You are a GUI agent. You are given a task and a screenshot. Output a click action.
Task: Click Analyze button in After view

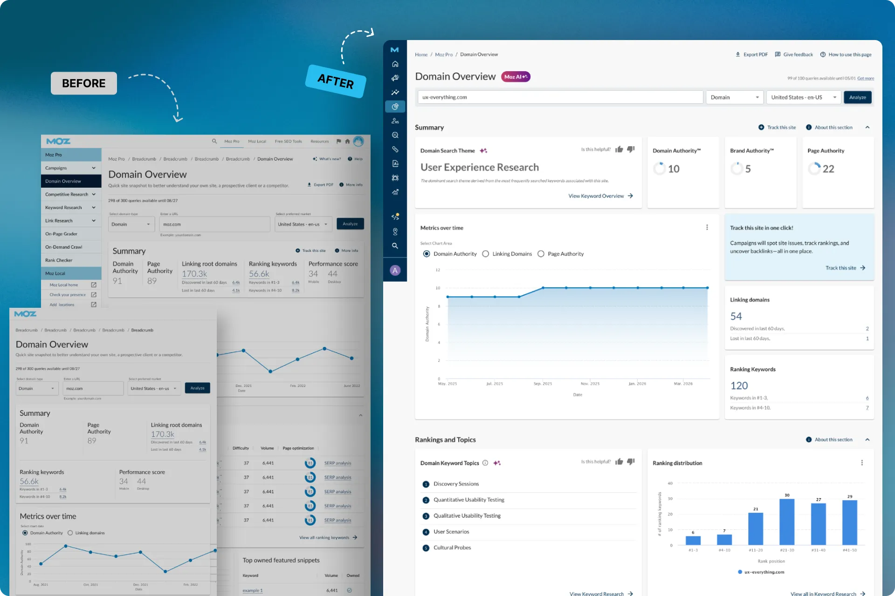[x=858, y=97]
